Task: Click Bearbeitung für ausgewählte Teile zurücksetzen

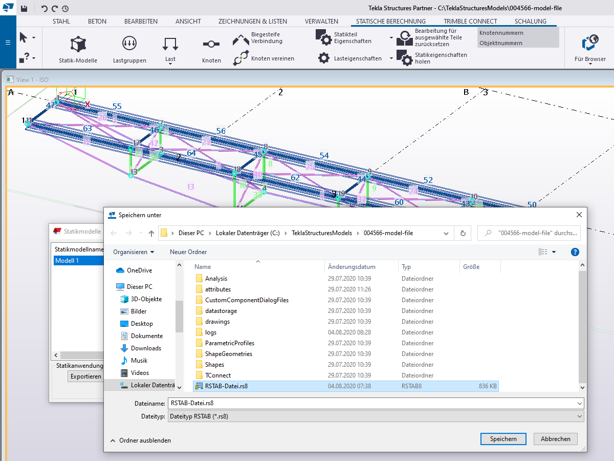Action: coord(430,37)
